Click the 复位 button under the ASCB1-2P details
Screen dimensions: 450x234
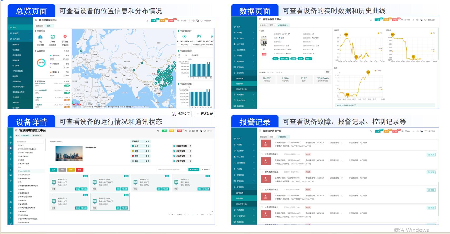(x=275, y=59)
